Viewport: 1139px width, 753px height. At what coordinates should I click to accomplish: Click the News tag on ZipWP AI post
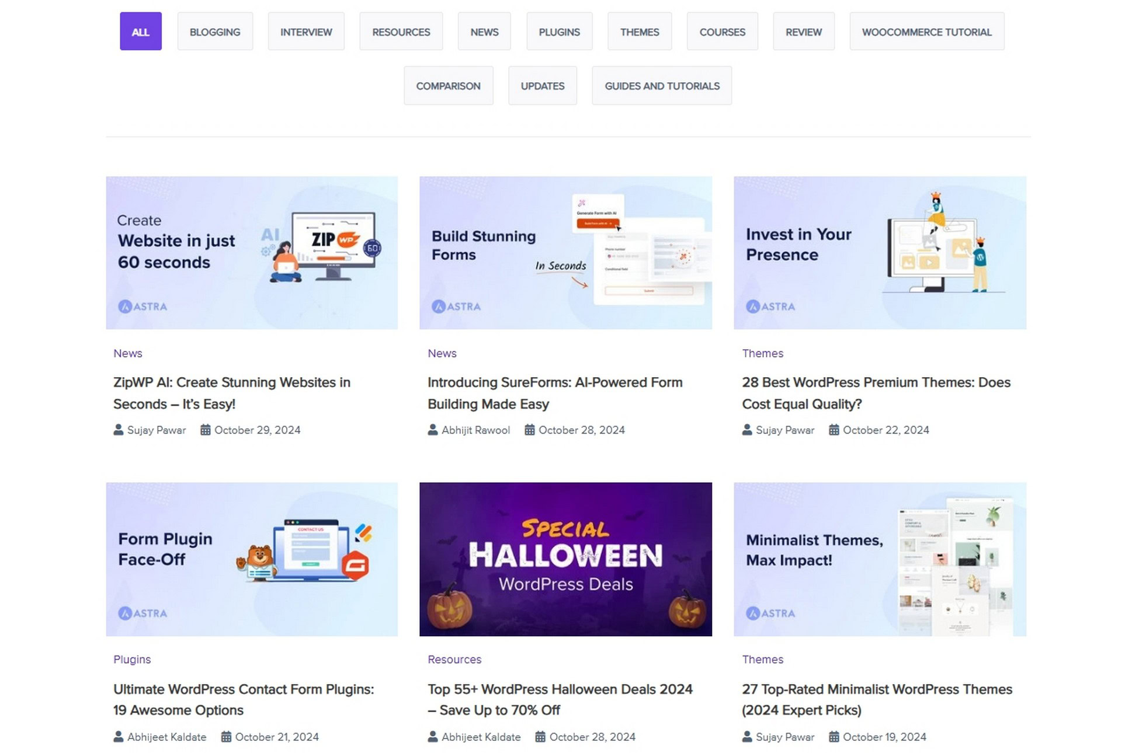click(x=128, y=353)
